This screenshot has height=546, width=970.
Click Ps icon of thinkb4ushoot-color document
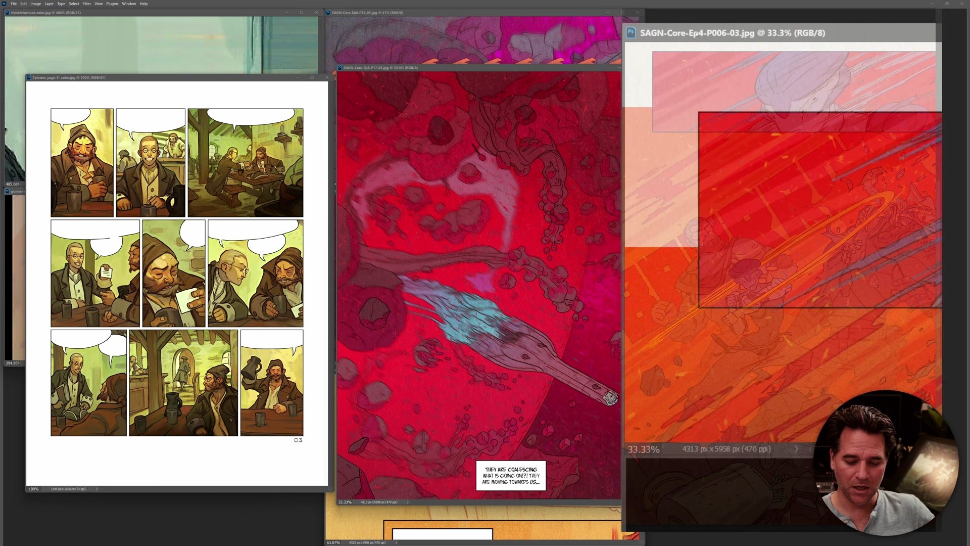(x=8, y=13)
